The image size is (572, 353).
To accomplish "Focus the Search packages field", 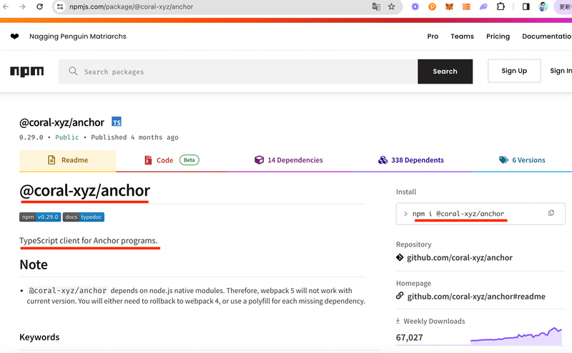I will click(238, 71).
